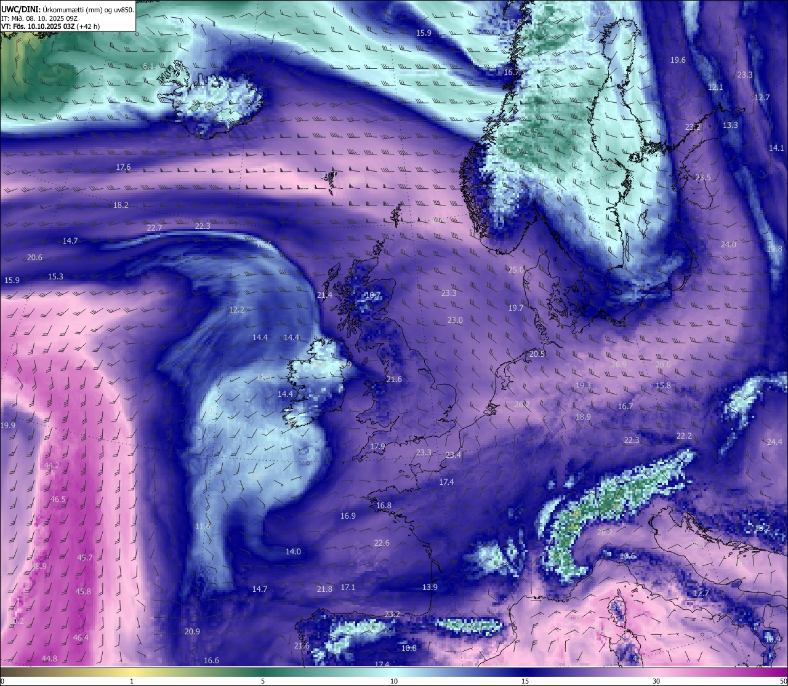This screenshot has height=686, width=788.
Task: Click the 23.5 value label
Action: (703, 177)
